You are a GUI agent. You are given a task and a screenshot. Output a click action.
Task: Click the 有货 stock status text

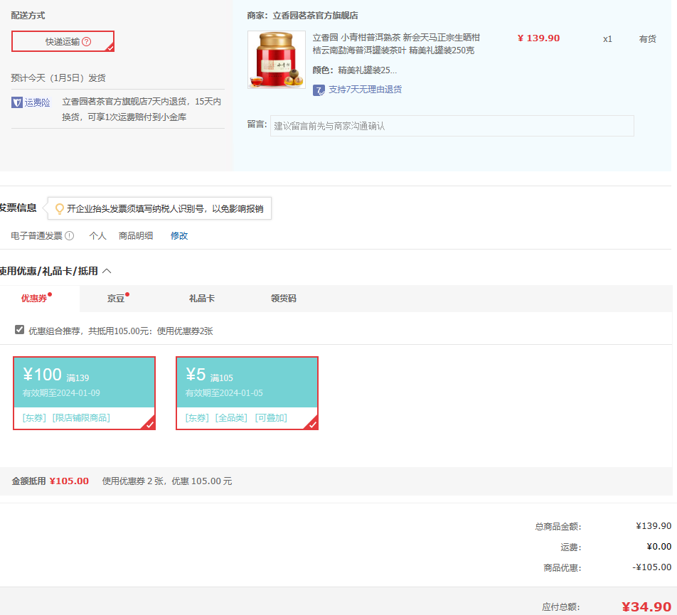[648, 39]
